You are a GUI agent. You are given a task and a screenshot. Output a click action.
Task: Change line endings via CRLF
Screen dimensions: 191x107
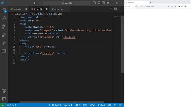(x=85, y=105)
